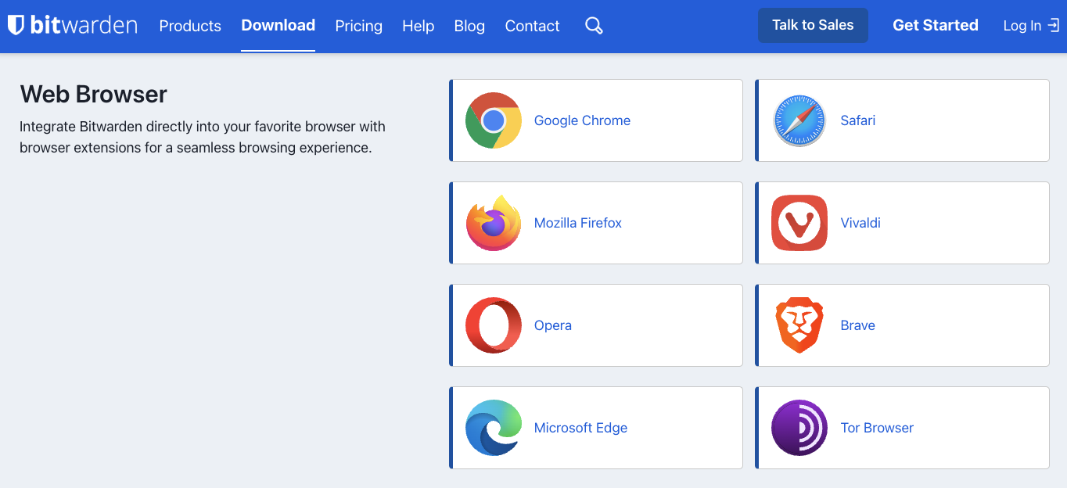Click the Microsoft Edge text link

click(x=580, y=428)
